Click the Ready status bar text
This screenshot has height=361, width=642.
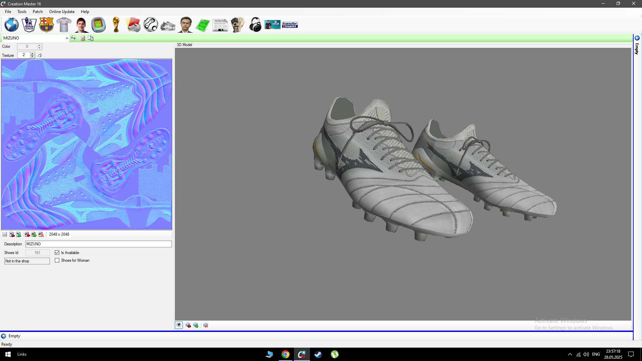(x=7, y=344)
